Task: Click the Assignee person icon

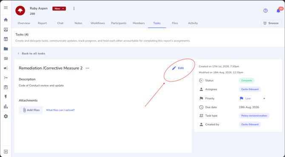Action: tap(201, 89)
